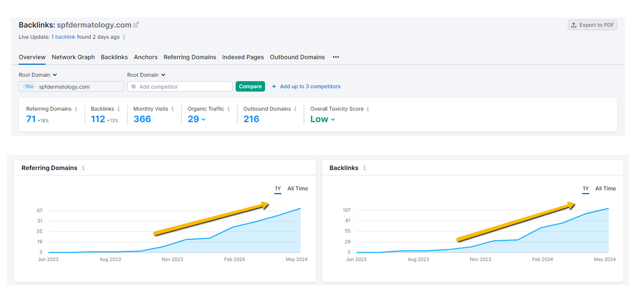Viewport: 636px width, 294px height.
Task: Select 1Y range on Referring Domains chart
Action: pos(277,189)
